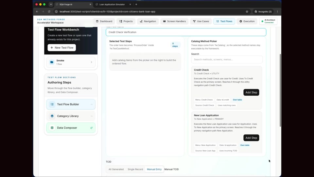Select the All Generated TCID option

[x=116, y=169]
